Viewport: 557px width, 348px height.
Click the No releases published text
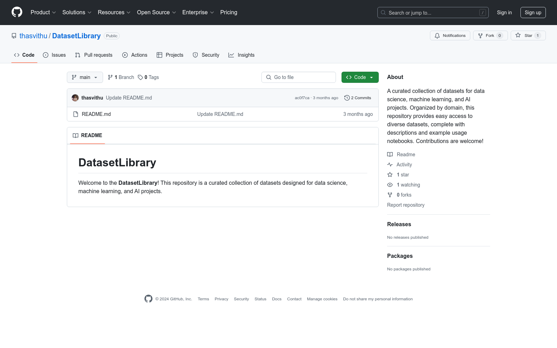[408, 237]
